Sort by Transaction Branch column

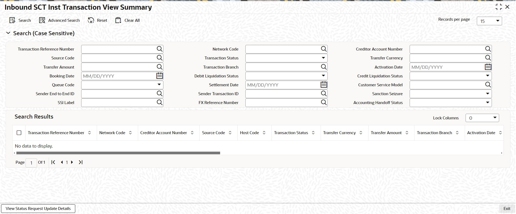[457, 133]
